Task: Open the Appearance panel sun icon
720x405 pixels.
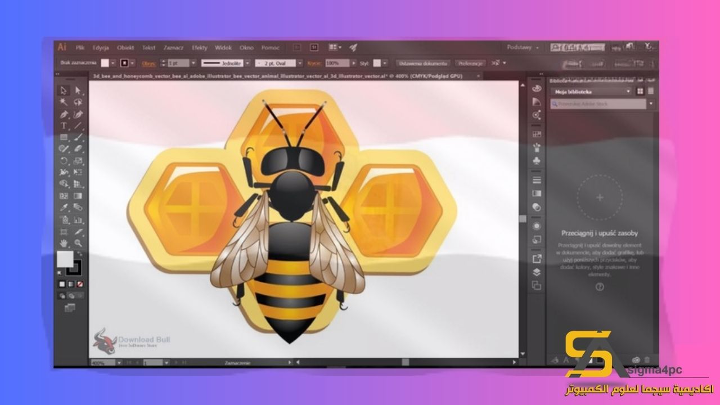Action: tap(537, 226)
